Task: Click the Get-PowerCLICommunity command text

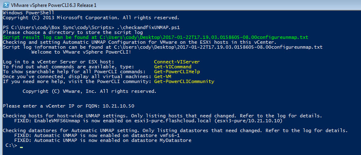Action: [184, 81]
